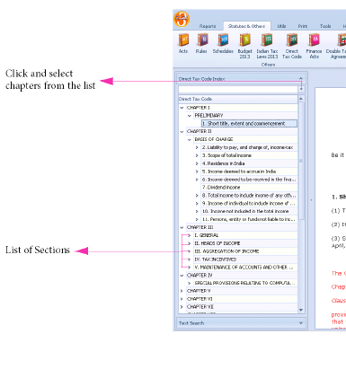
Task: Expand 'SPECIAL PROVISIONS RELATING TO COMPUTA...' node
Action: (x=190, y=283)
